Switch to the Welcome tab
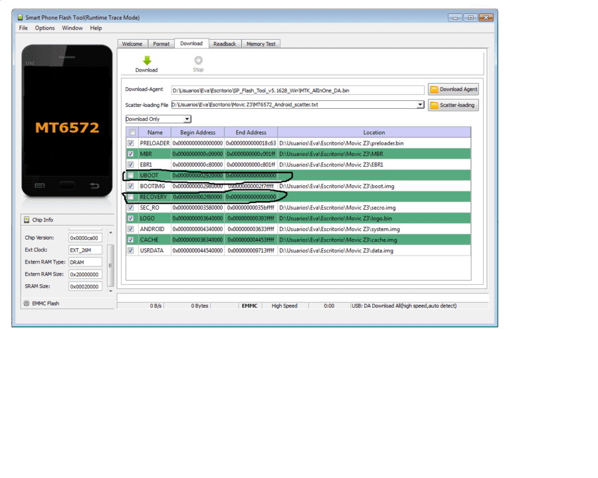Image resolution: width=598 pixels, height=478 pixels. point(132,44)
